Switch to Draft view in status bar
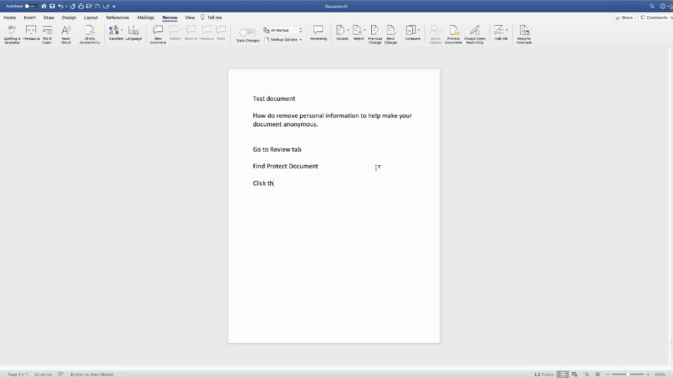This screenshot has height=378, width=673. coord(598,374)
